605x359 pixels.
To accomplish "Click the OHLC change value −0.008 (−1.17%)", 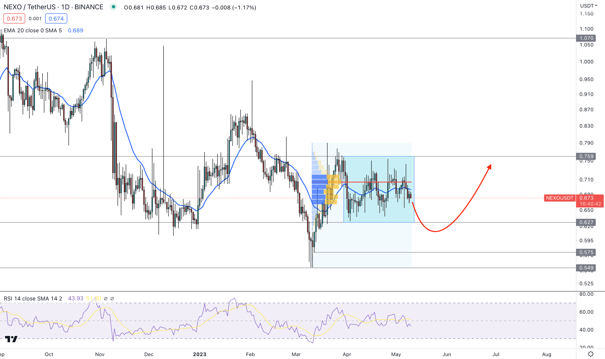I will point(234,8).
